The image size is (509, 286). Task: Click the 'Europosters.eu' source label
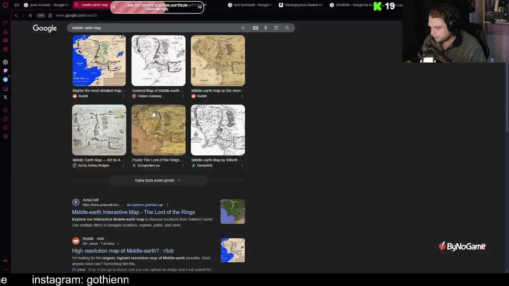coord(148,166)
